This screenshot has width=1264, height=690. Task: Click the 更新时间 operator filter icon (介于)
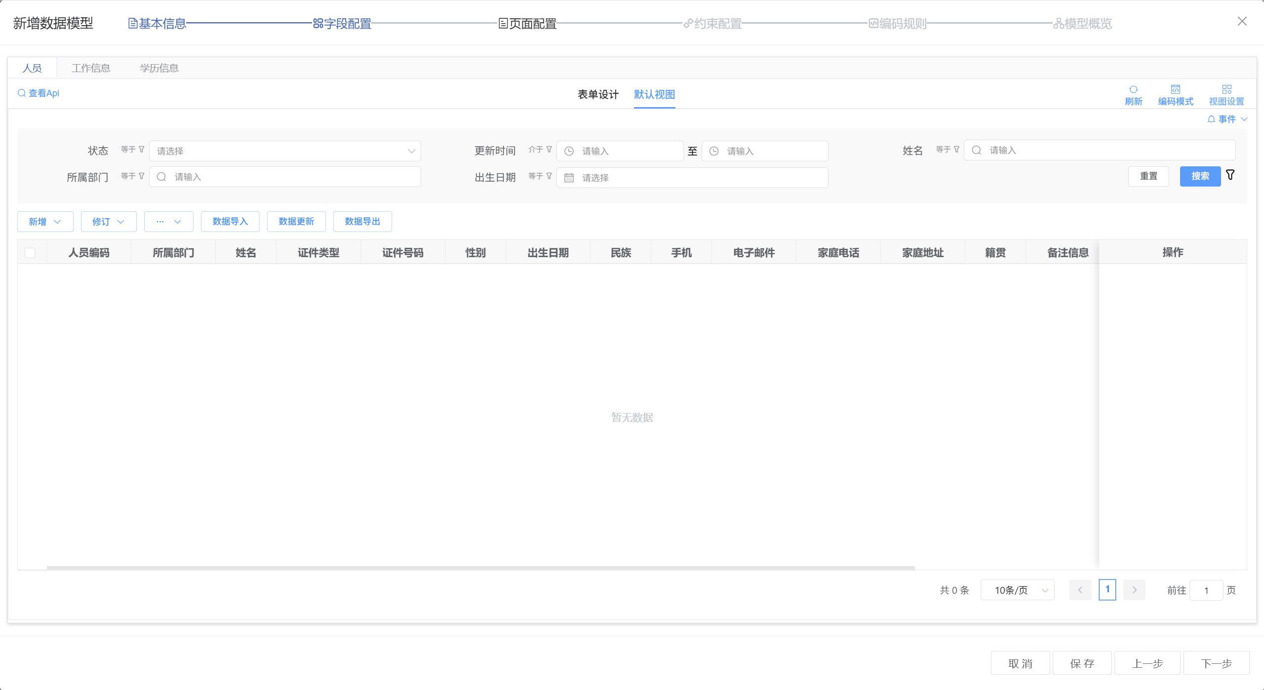pyautogui.click(x=549, y=150)
